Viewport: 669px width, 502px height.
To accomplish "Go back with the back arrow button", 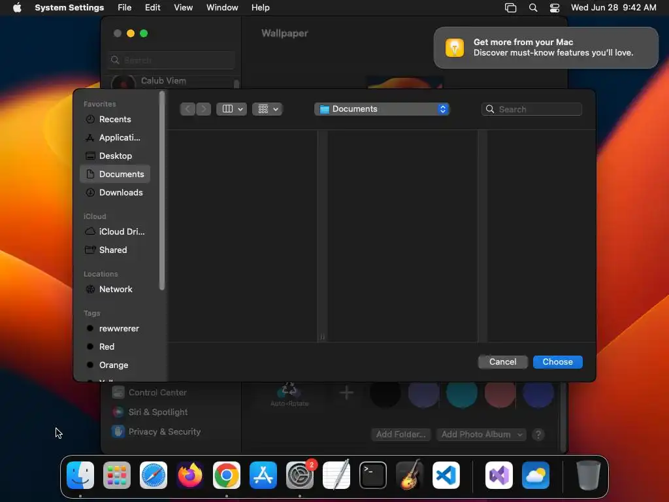I will coord(188,109).
